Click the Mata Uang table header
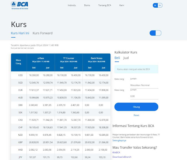The image size is (187, 160). click(18, 62)
